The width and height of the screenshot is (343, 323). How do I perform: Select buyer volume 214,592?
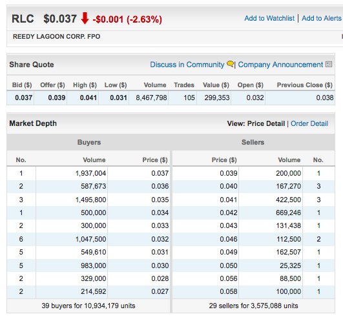(x=94, y=291)
